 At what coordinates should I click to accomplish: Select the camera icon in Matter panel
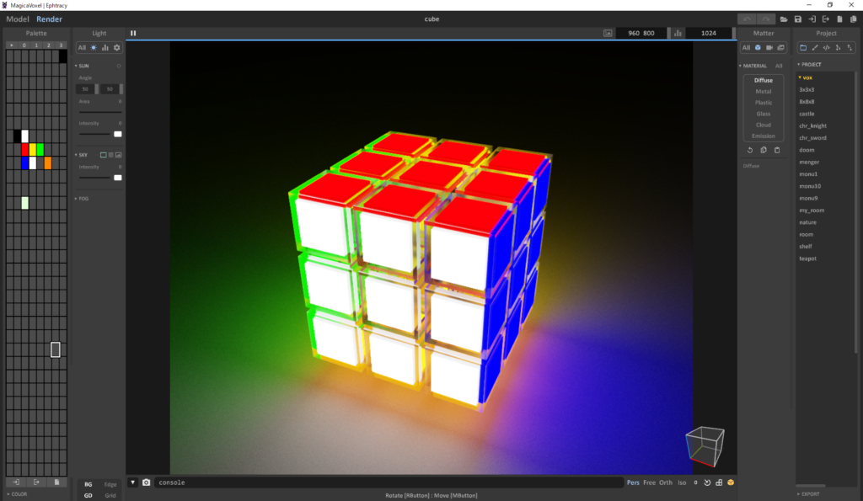click(x=769, y=48)
